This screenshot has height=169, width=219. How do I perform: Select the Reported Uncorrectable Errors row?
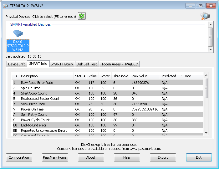click(x=108, y=131)
